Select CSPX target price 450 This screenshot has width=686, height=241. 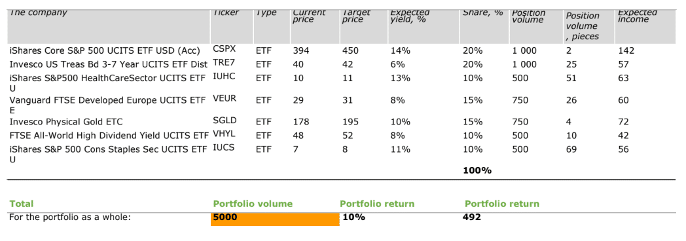(350, 50)
